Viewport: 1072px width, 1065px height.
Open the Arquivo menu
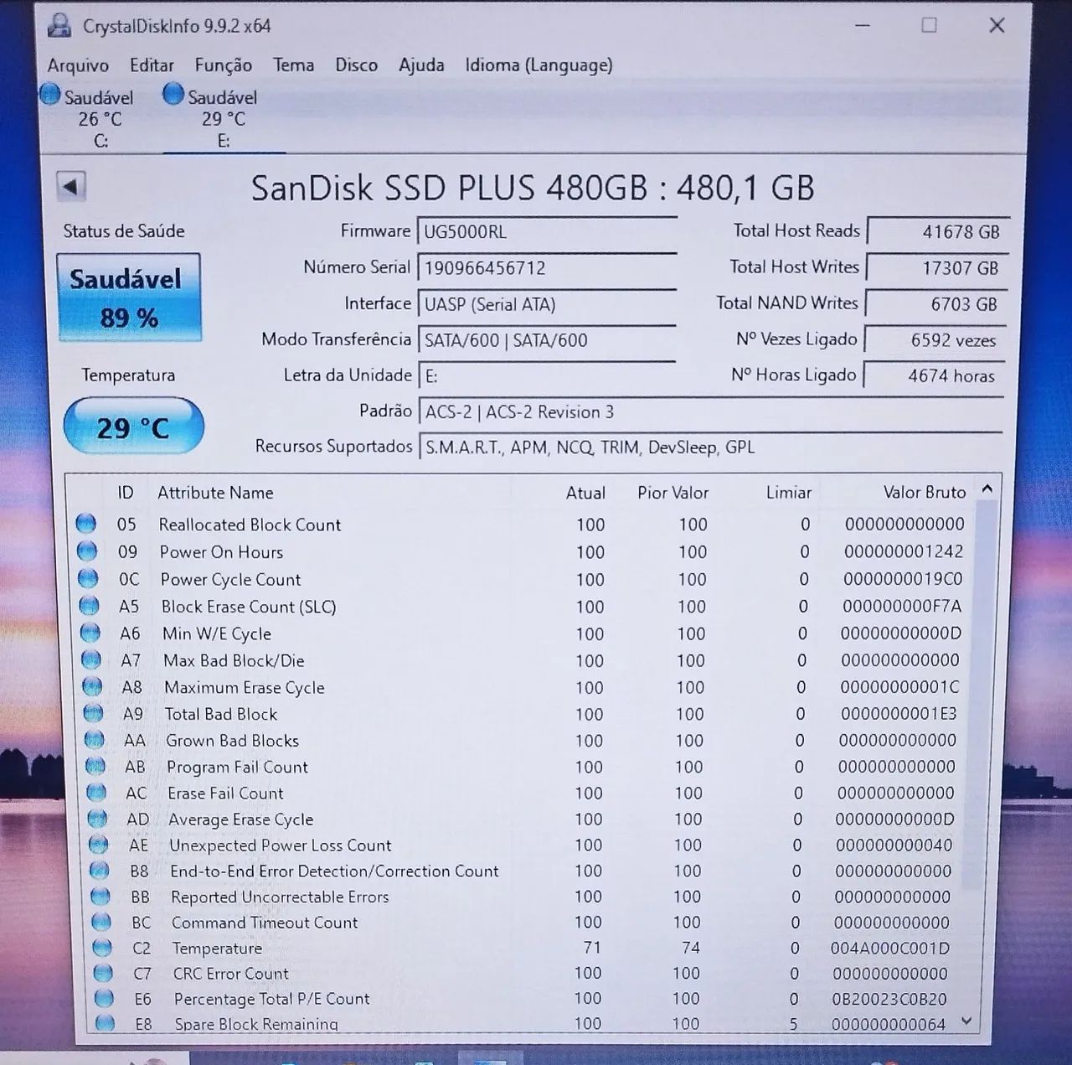pyautogui.click(x=78, y=65)
